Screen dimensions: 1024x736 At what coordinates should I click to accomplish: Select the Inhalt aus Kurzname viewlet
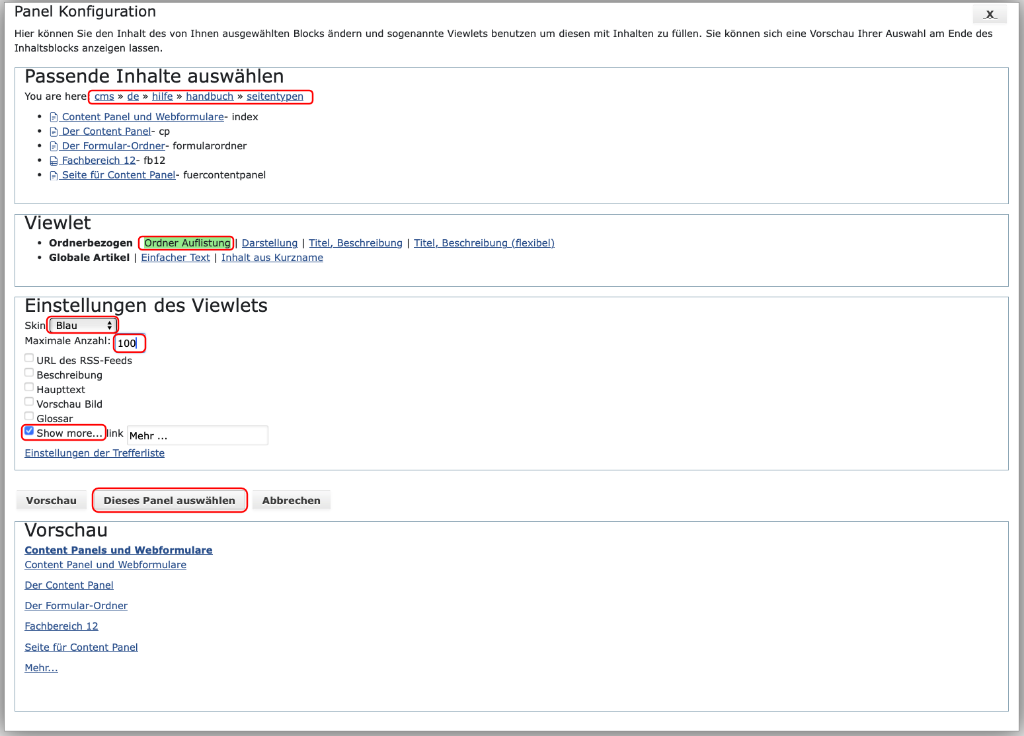click(x=272, y=258)
